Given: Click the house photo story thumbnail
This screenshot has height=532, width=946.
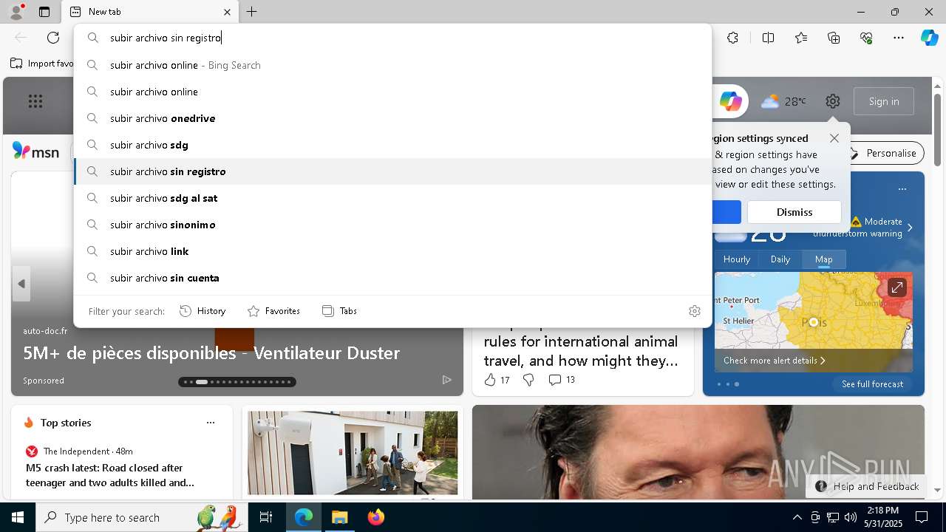Looking at the screenshot, I should pos(353,453).
